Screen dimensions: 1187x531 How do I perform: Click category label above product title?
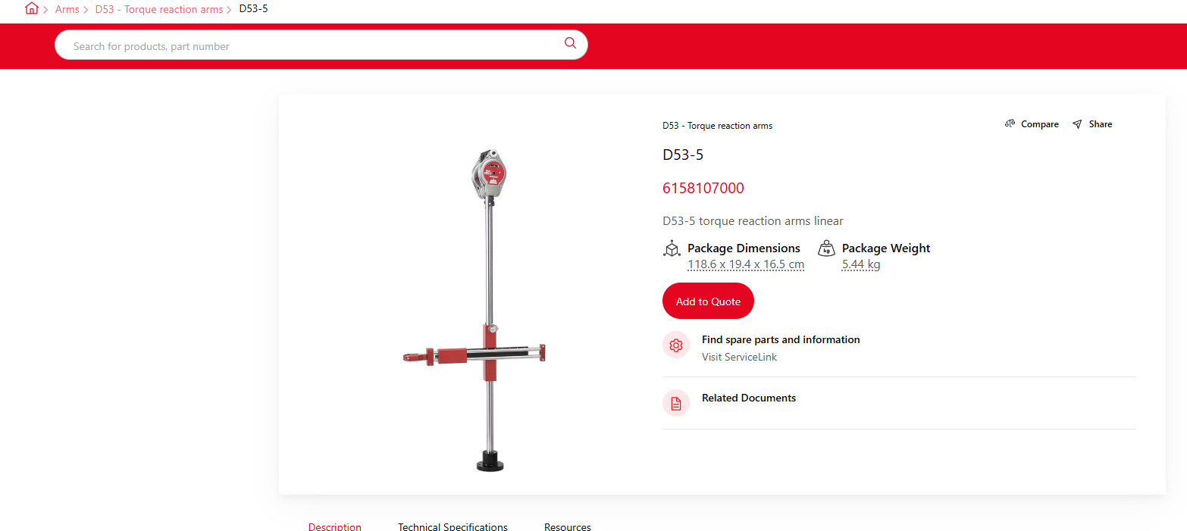click(x=717, y=126)
